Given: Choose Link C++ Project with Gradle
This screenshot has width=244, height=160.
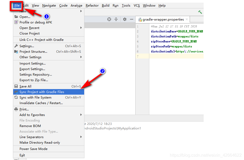Looking at the screenshot, I should [49, 40].
